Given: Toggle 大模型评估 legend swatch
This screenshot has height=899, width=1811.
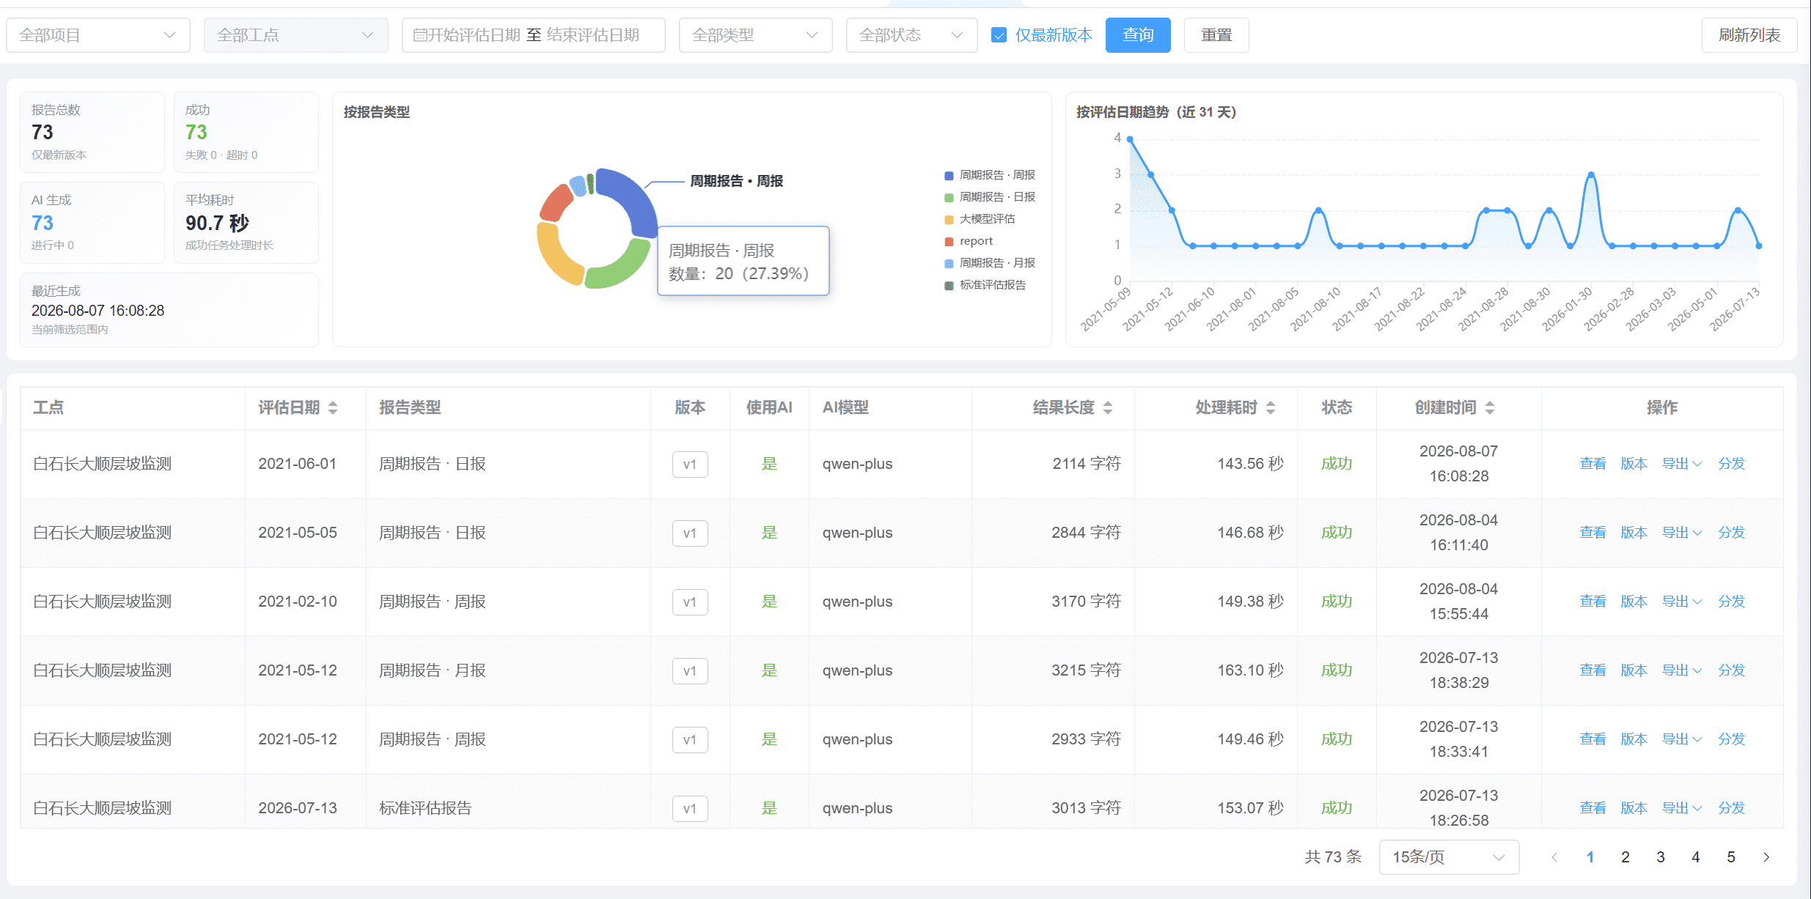Looking at the screenshot, I should coord(949,220).
